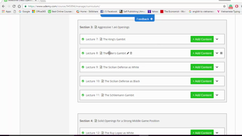
Task: Add content to The Schliemann Gambit lecture
Action: 202,95
